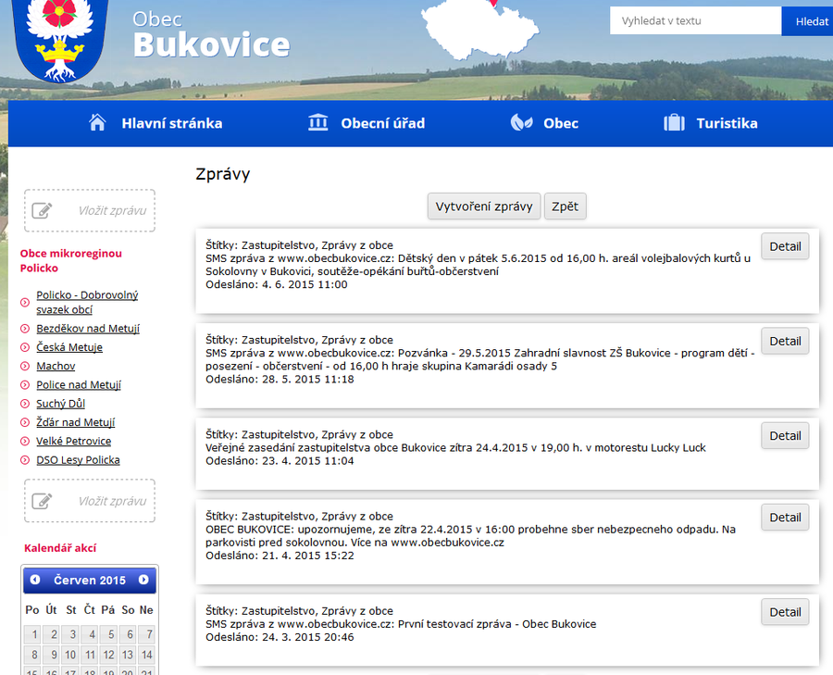This screenshot has width=833, height=675.
Task: Click the suitcase icon beside Turistika
Action: coord(674,123)
